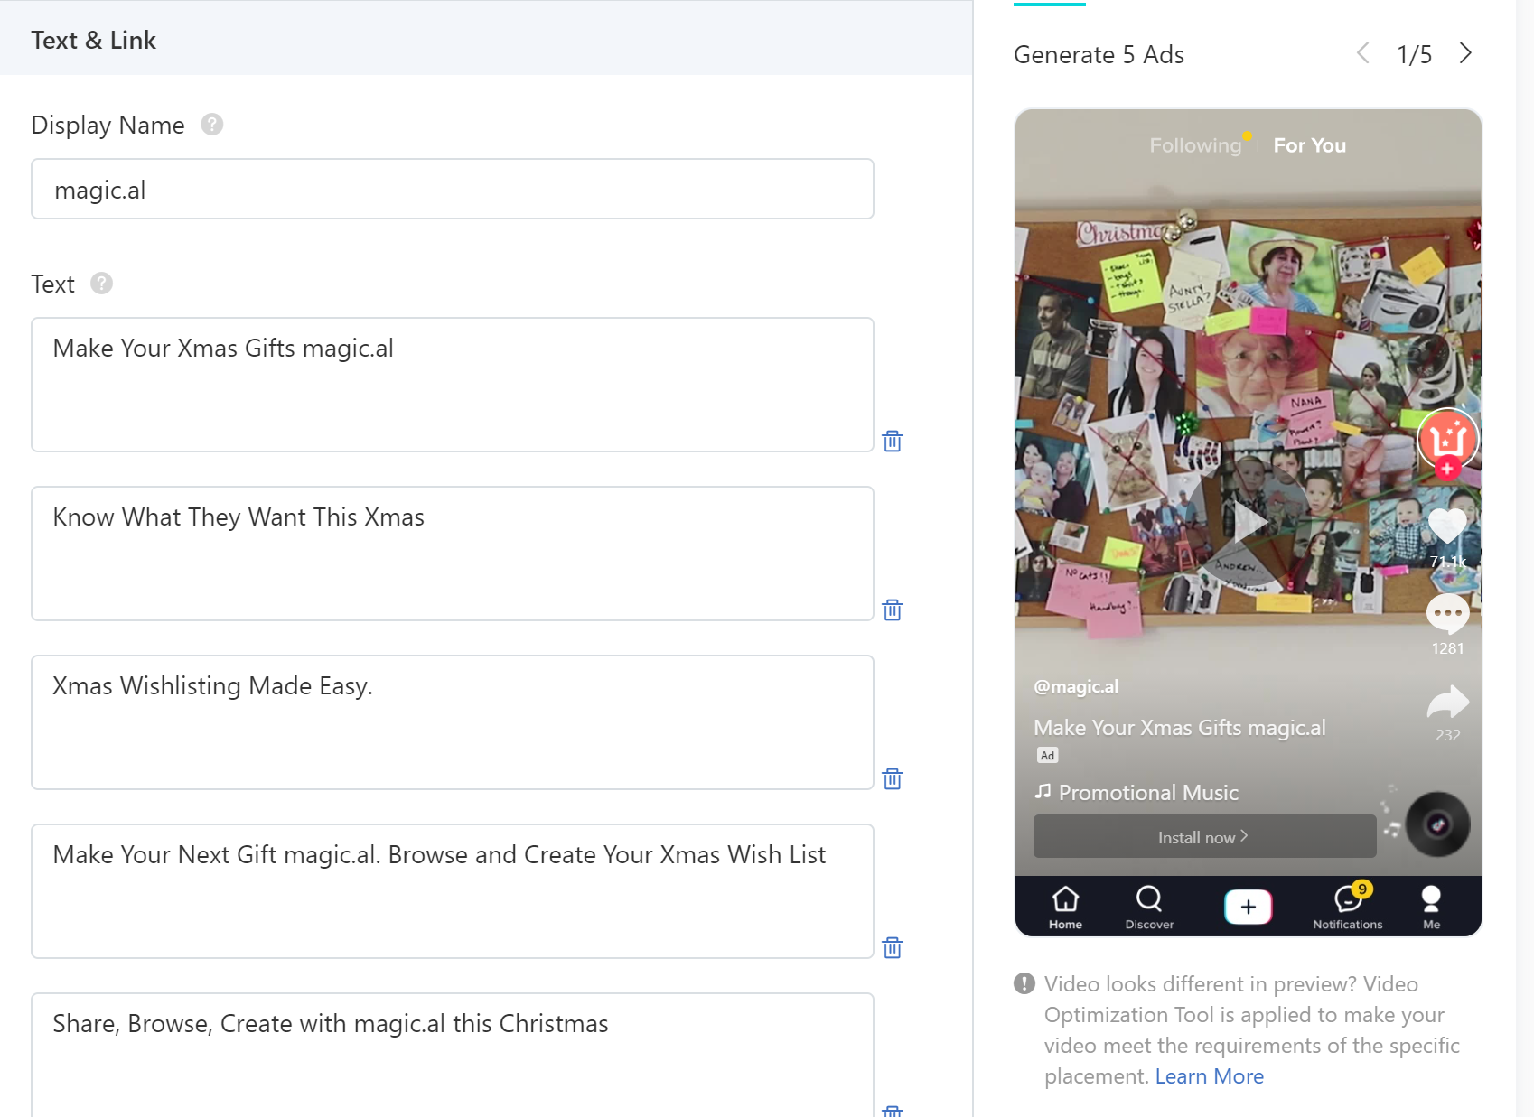Viewport: 1534px width, 1117px height.
Task: Click the Display Name help icon
Action: click(x=211, y=125)
